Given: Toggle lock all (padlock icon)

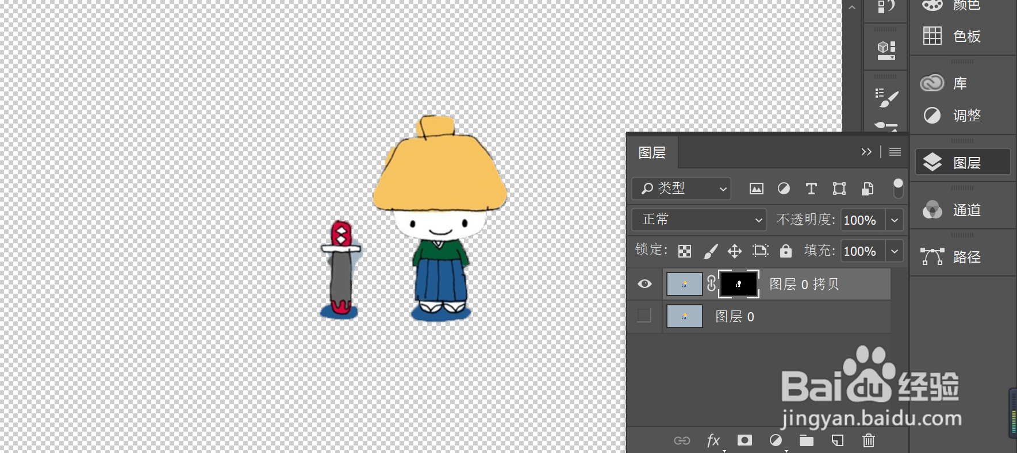Looking at the screenshot, I should (x=786, y=251).
